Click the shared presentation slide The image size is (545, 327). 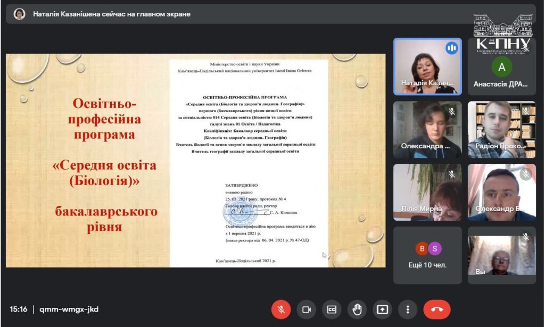pos(195,160)
